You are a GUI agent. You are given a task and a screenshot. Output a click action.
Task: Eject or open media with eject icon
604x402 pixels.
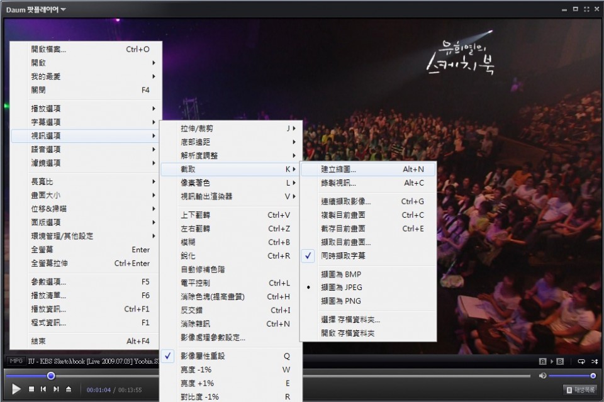(67, 388)
